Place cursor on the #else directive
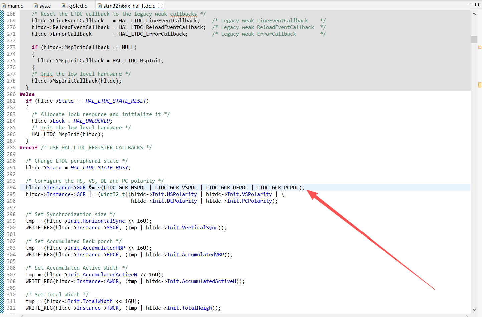 coord(27,94)
